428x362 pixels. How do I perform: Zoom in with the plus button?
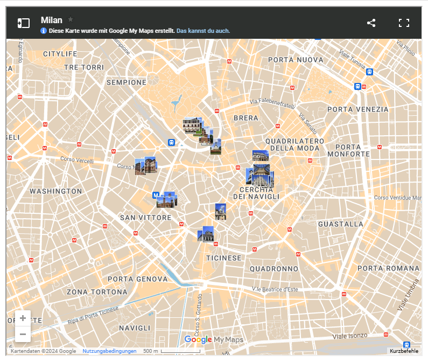click(x=23, y=318)
